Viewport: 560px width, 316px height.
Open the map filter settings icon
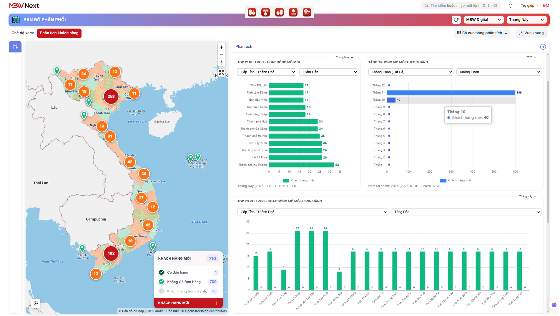[x=15, y=47]
